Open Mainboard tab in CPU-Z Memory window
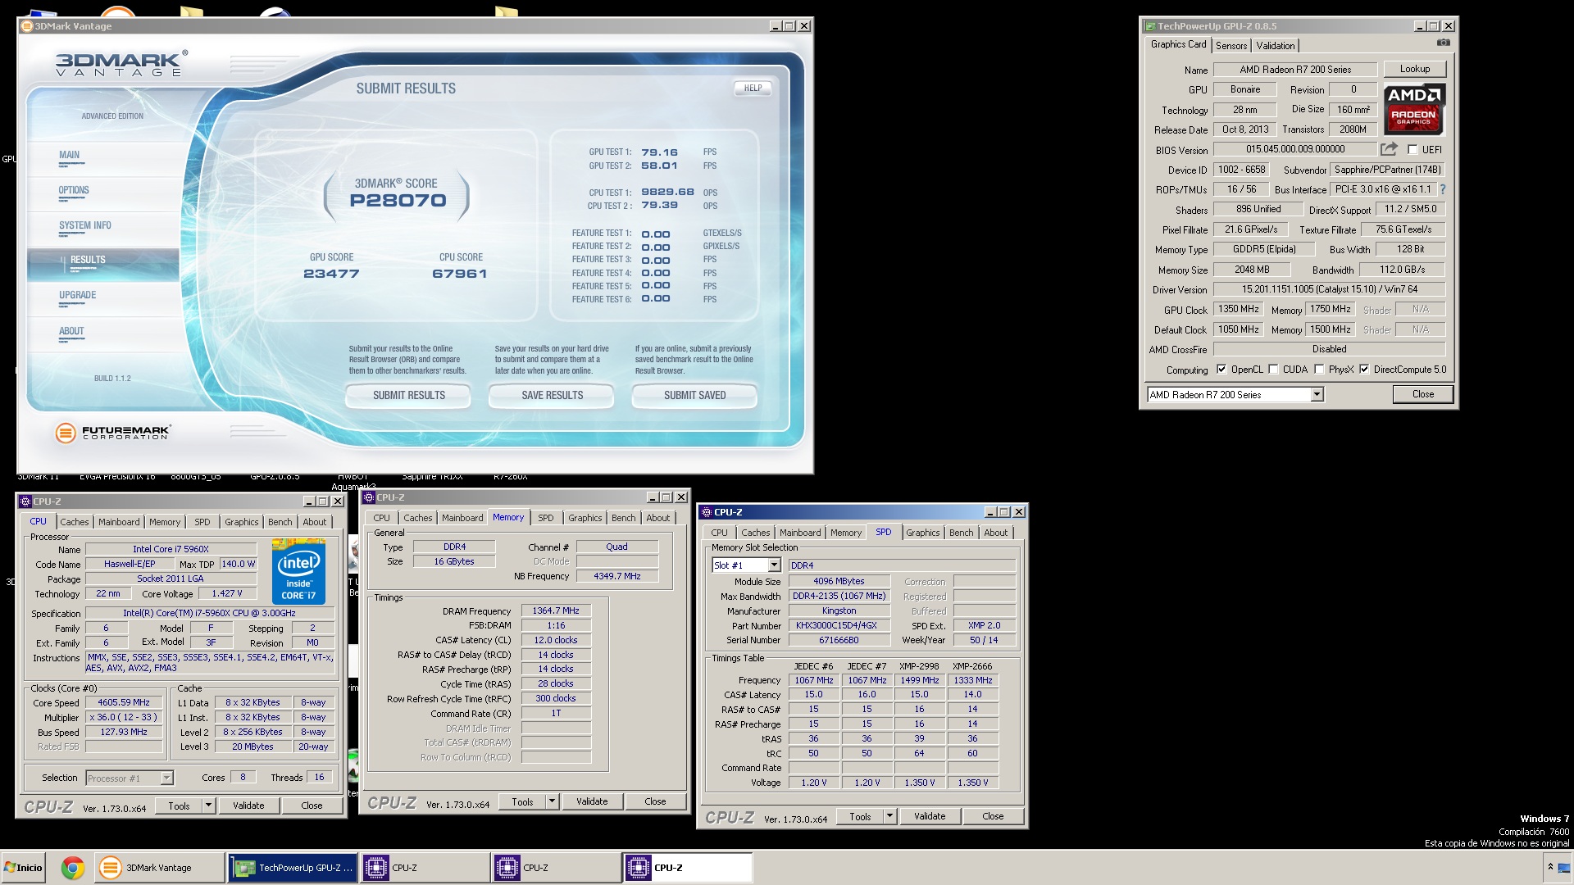This screenshot has width=1574, height=885. pyautogui.click(x=462, y=518)
